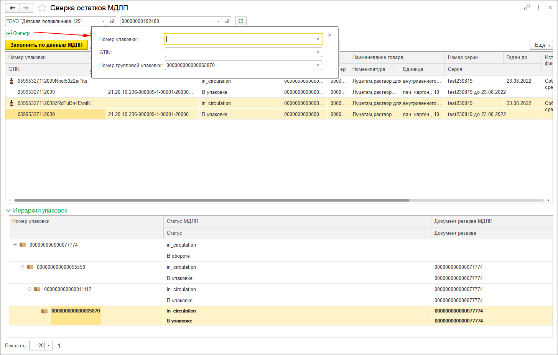Click Номер групповой упаковки field with 000000000000065870
This screenshot has width=558, height=355.
239,65
